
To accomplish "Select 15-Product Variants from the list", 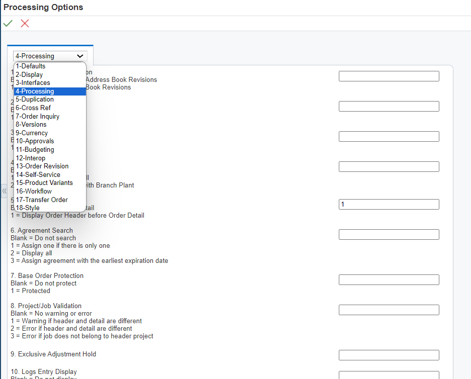I will (x=44, y=182).
